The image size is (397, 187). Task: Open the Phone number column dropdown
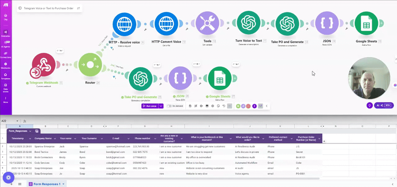point(155,139)
